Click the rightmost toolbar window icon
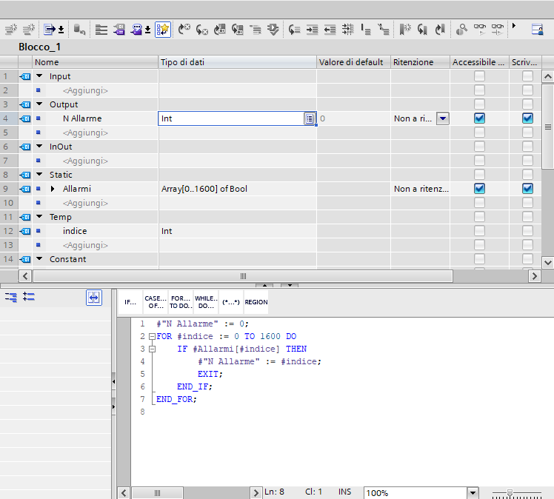Screen dimensions: 554x499 537,30
